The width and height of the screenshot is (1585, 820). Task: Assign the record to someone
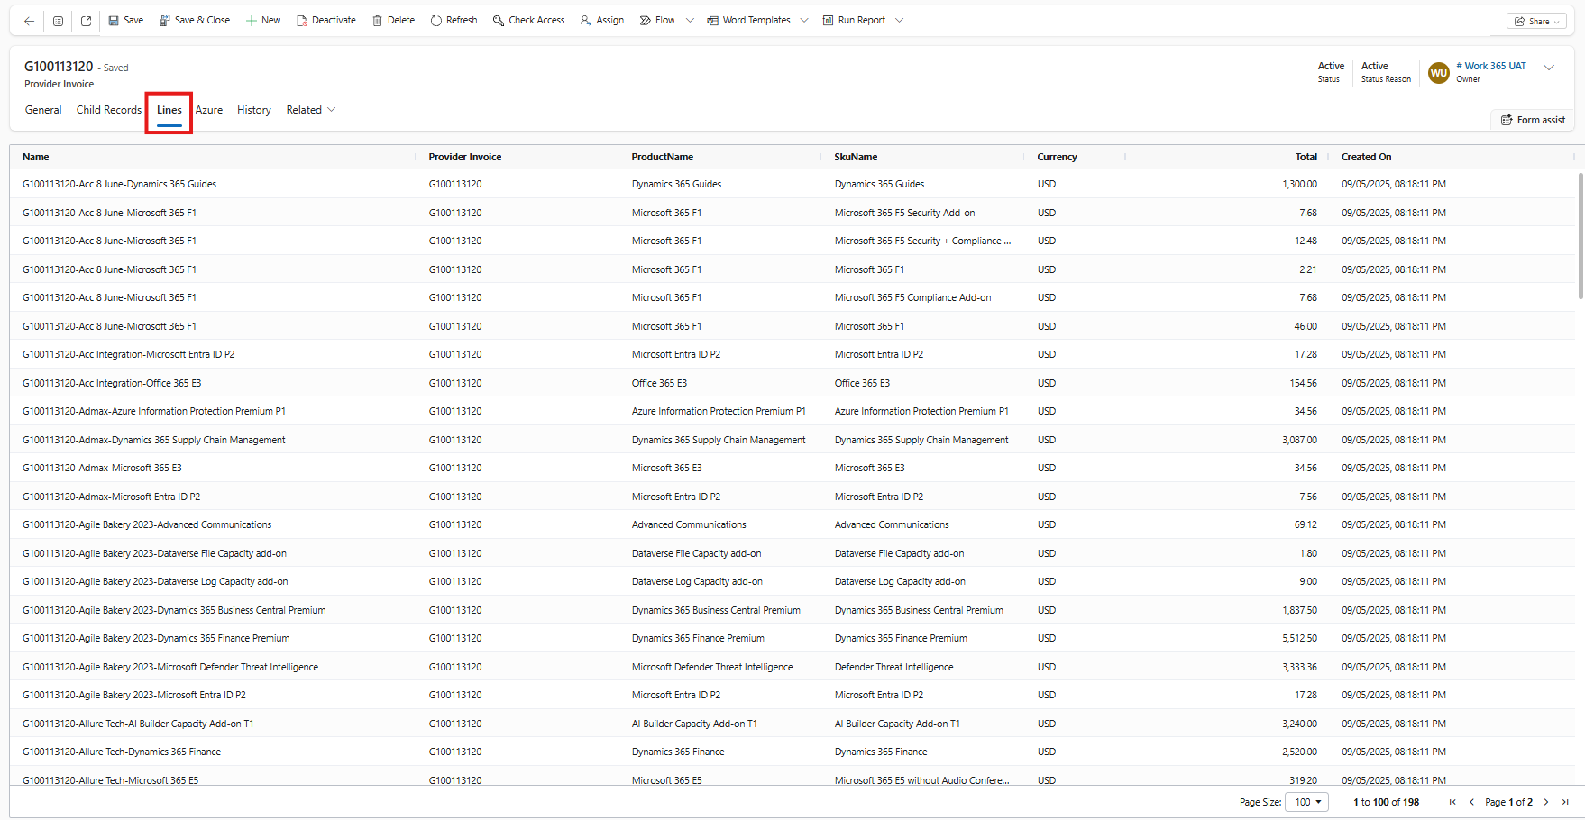602,20
